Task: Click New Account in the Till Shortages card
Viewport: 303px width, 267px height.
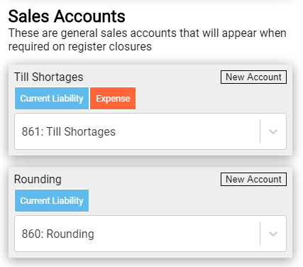Action: tap(253, 77)
